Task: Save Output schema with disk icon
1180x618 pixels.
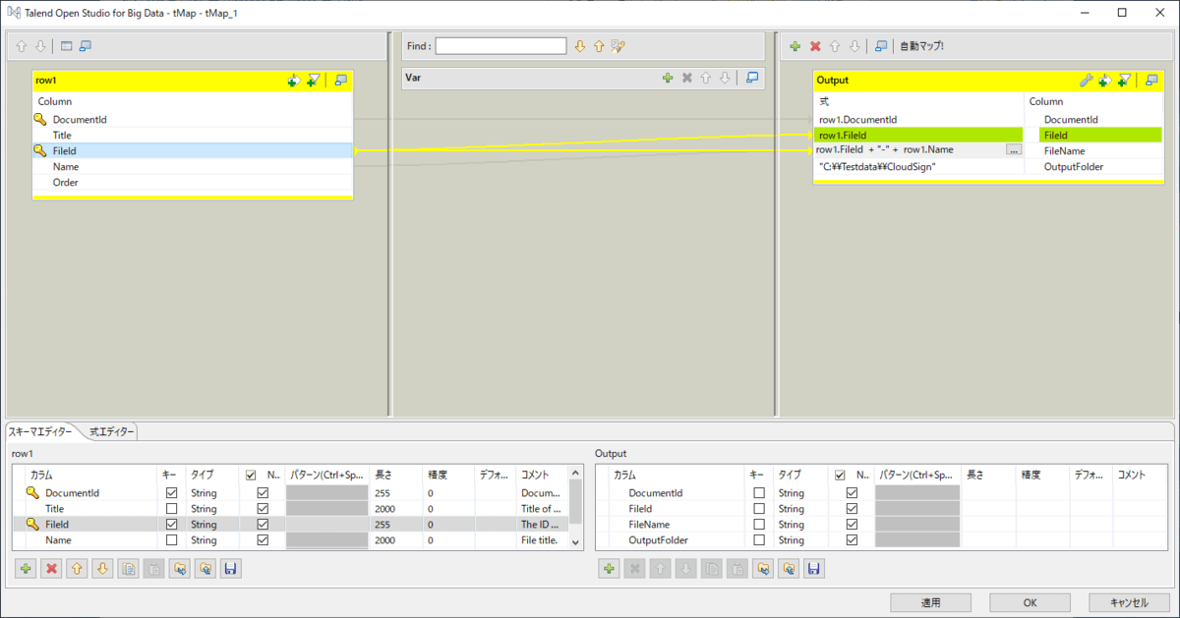Action: click(x=814, y=568)
